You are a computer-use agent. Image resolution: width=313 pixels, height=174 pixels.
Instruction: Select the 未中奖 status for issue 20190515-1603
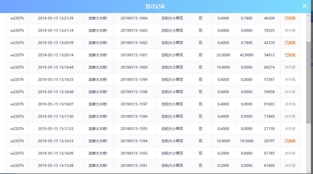coord(290,31)
